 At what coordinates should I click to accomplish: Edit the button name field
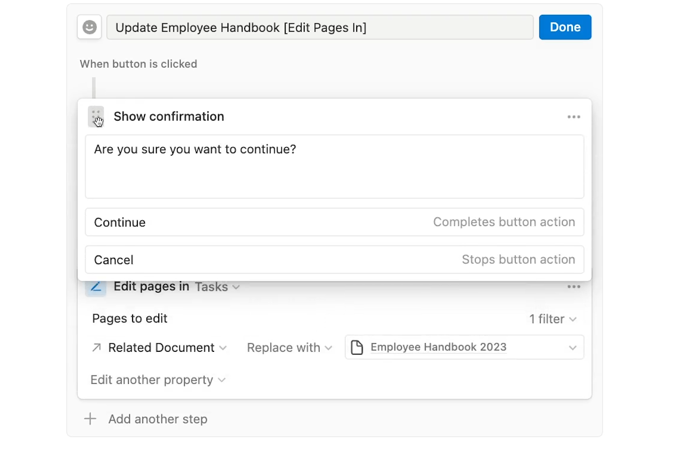(320, 27)
